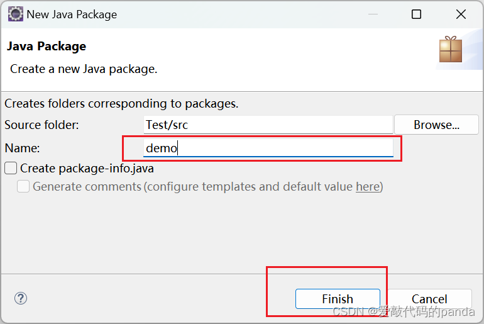Click inside the Name field containing demo
Image resolution: width=484 pixels, height=324 pixels.
(x=268, y=148)
